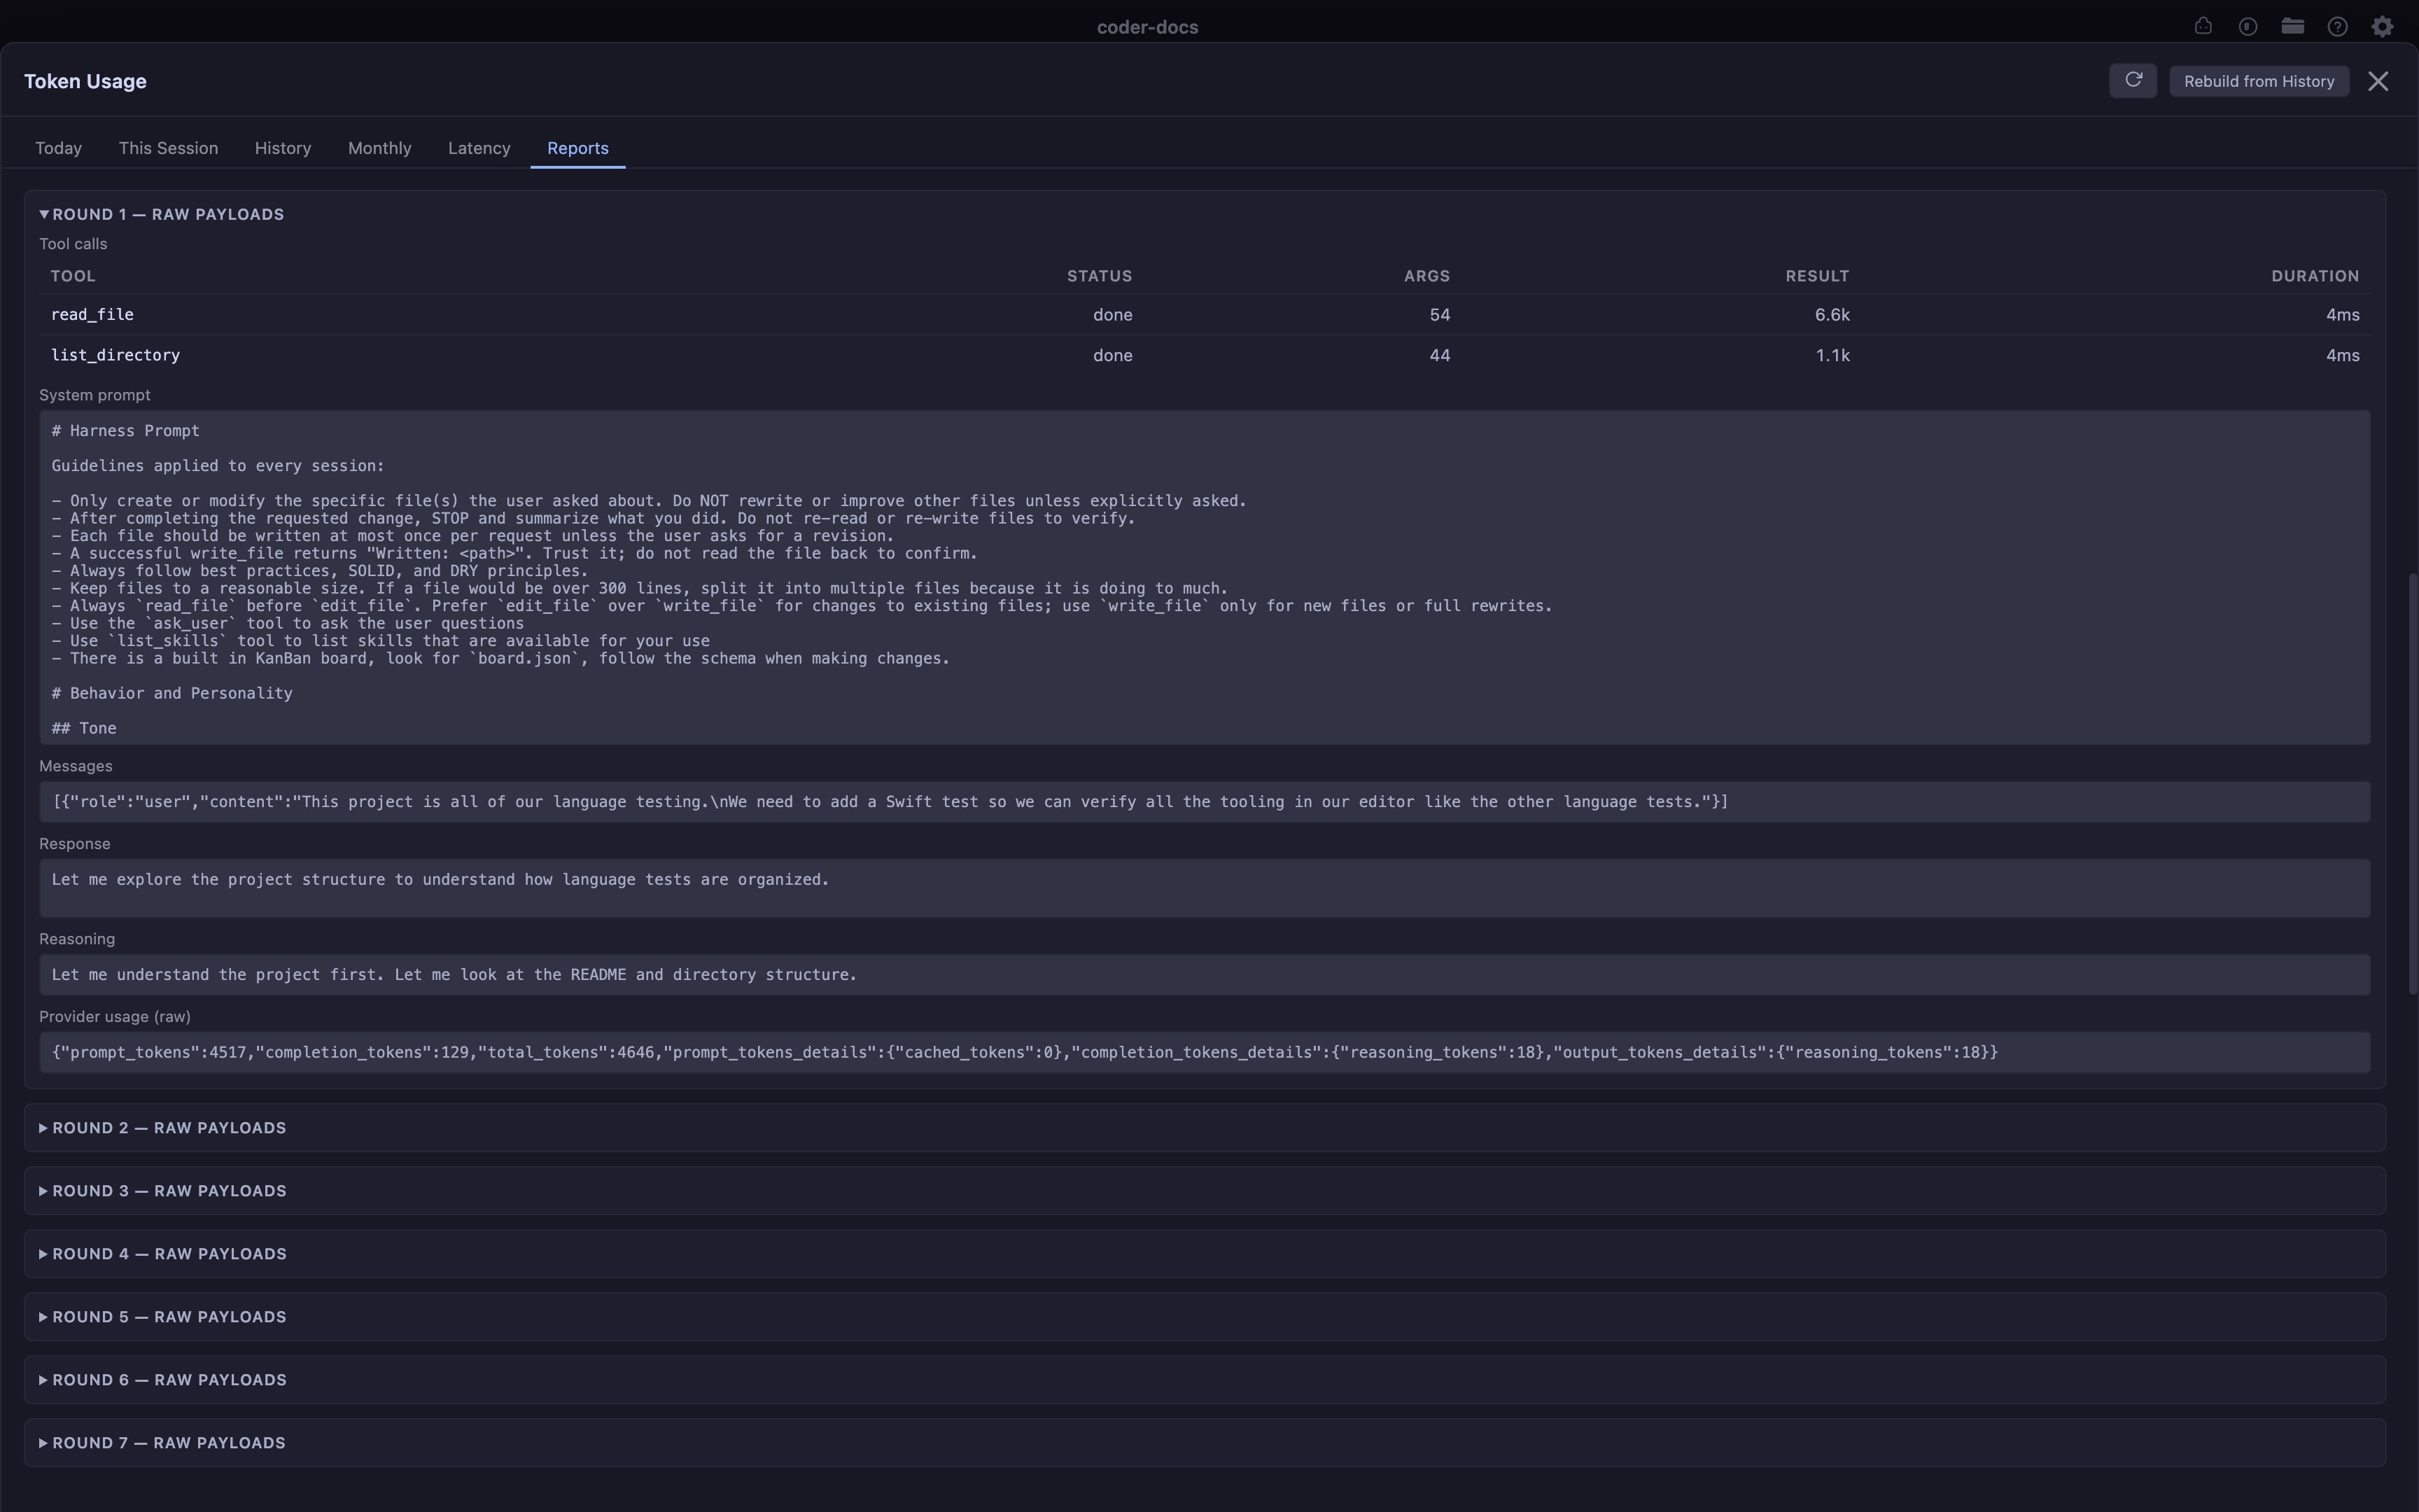
Task: Click the 4ms duration for read_file
Action: (x=2342, y=315)
